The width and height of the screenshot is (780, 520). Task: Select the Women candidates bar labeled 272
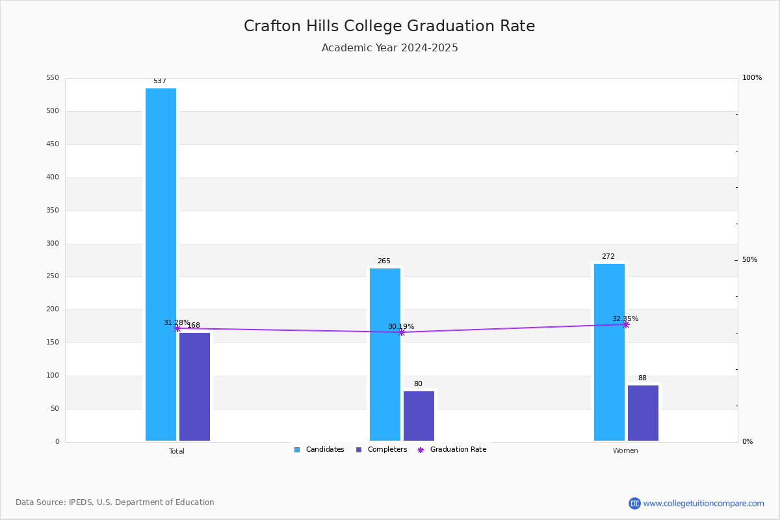click(609, 352)
